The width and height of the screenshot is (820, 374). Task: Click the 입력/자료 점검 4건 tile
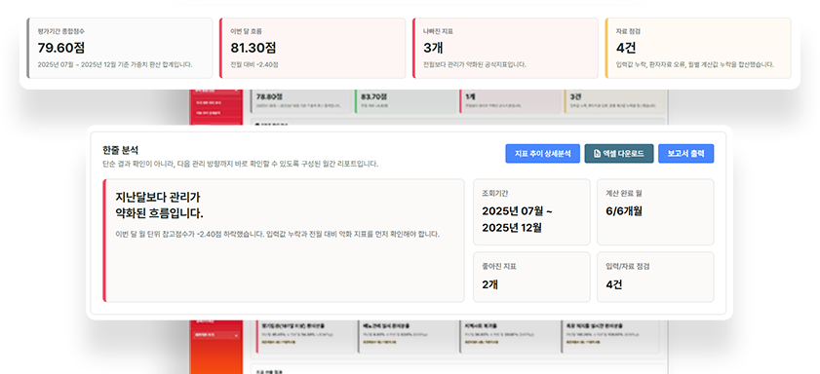pos(655,277)
